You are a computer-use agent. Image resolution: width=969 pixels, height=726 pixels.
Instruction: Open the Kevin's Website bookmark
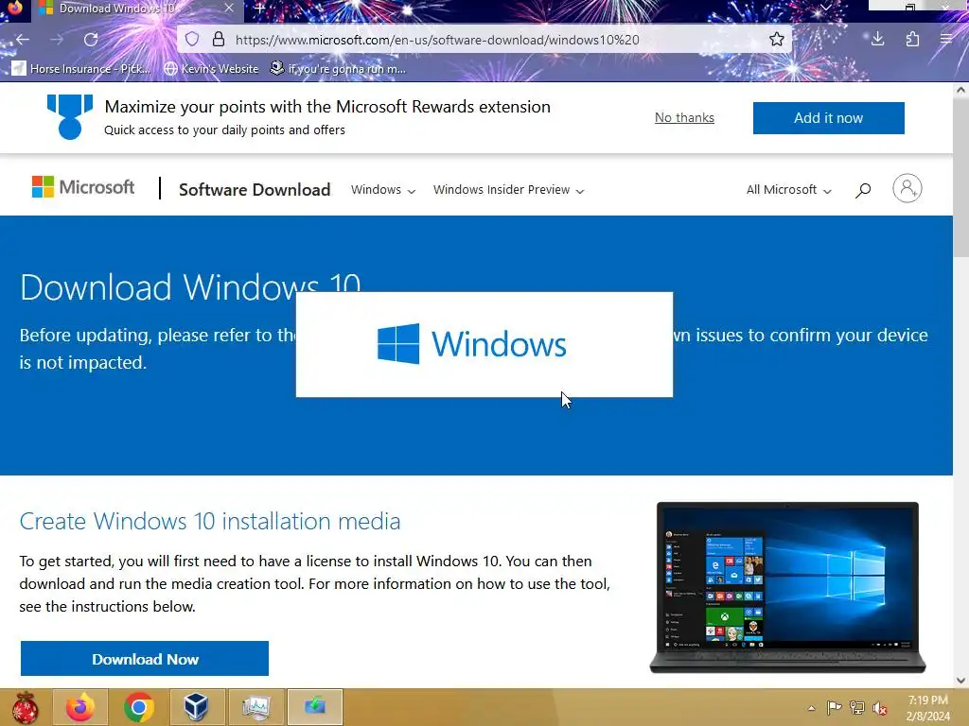(x=212, y=68)
